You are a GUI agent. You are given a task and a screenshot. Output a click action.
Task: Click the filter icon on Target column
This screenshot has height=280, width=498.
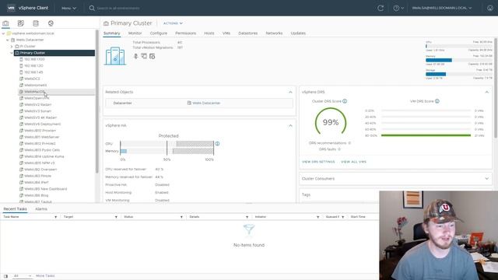pos(116,217)
